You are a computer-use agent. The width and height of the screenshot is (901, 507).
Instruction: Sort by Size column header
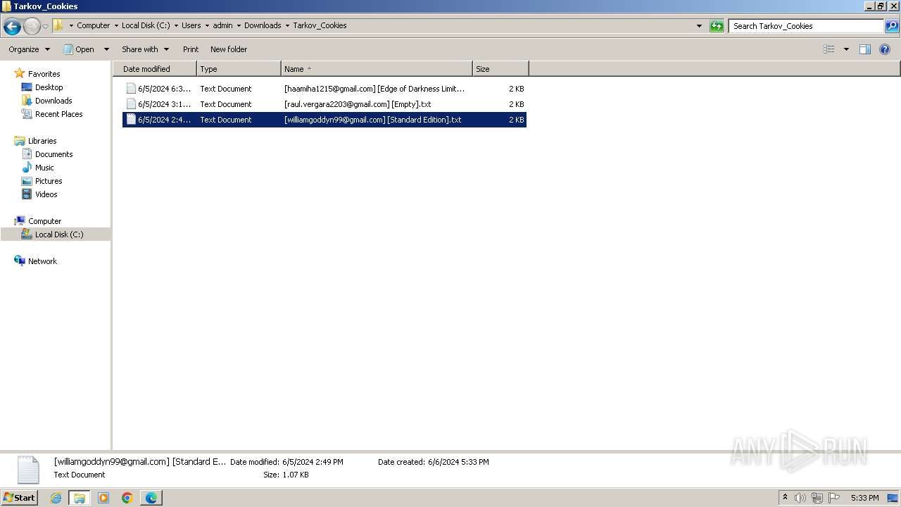(x=500, y=69)
